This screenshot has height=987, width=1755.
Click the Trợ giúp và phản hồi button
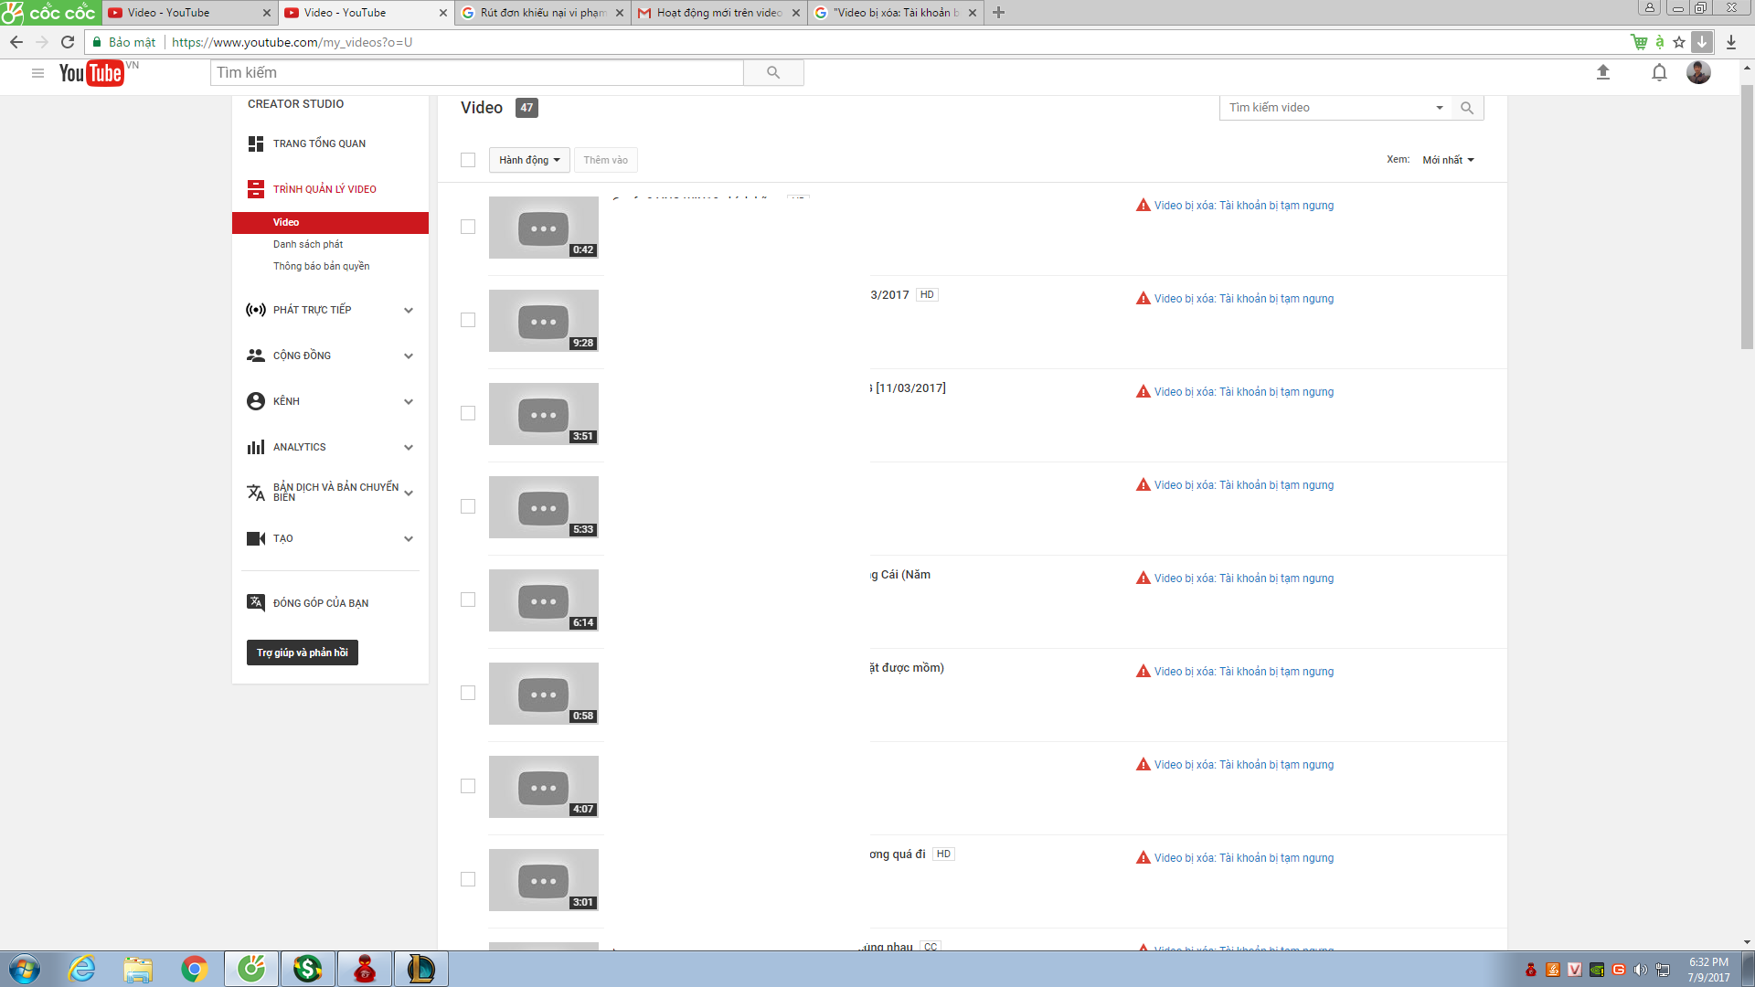(x=302, y=653)
